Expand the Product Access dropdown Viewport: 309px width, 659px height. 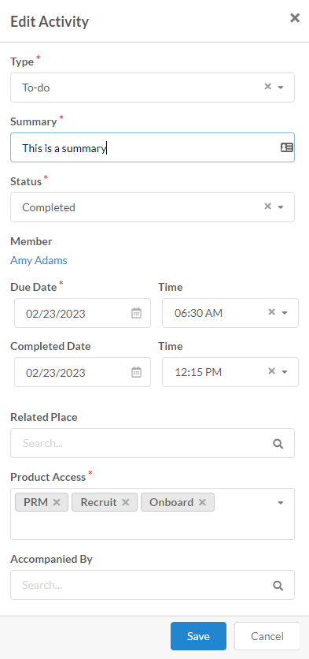(x=281, y=503)
